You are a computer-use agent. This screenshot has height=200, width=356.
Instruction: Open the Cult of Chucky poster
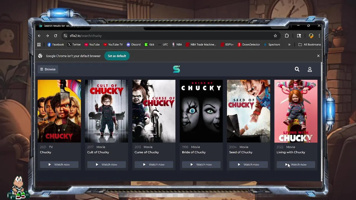click(107, 111)
